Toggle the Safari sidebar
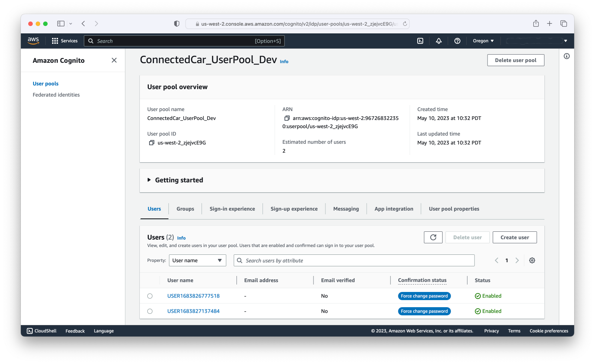 61,23
